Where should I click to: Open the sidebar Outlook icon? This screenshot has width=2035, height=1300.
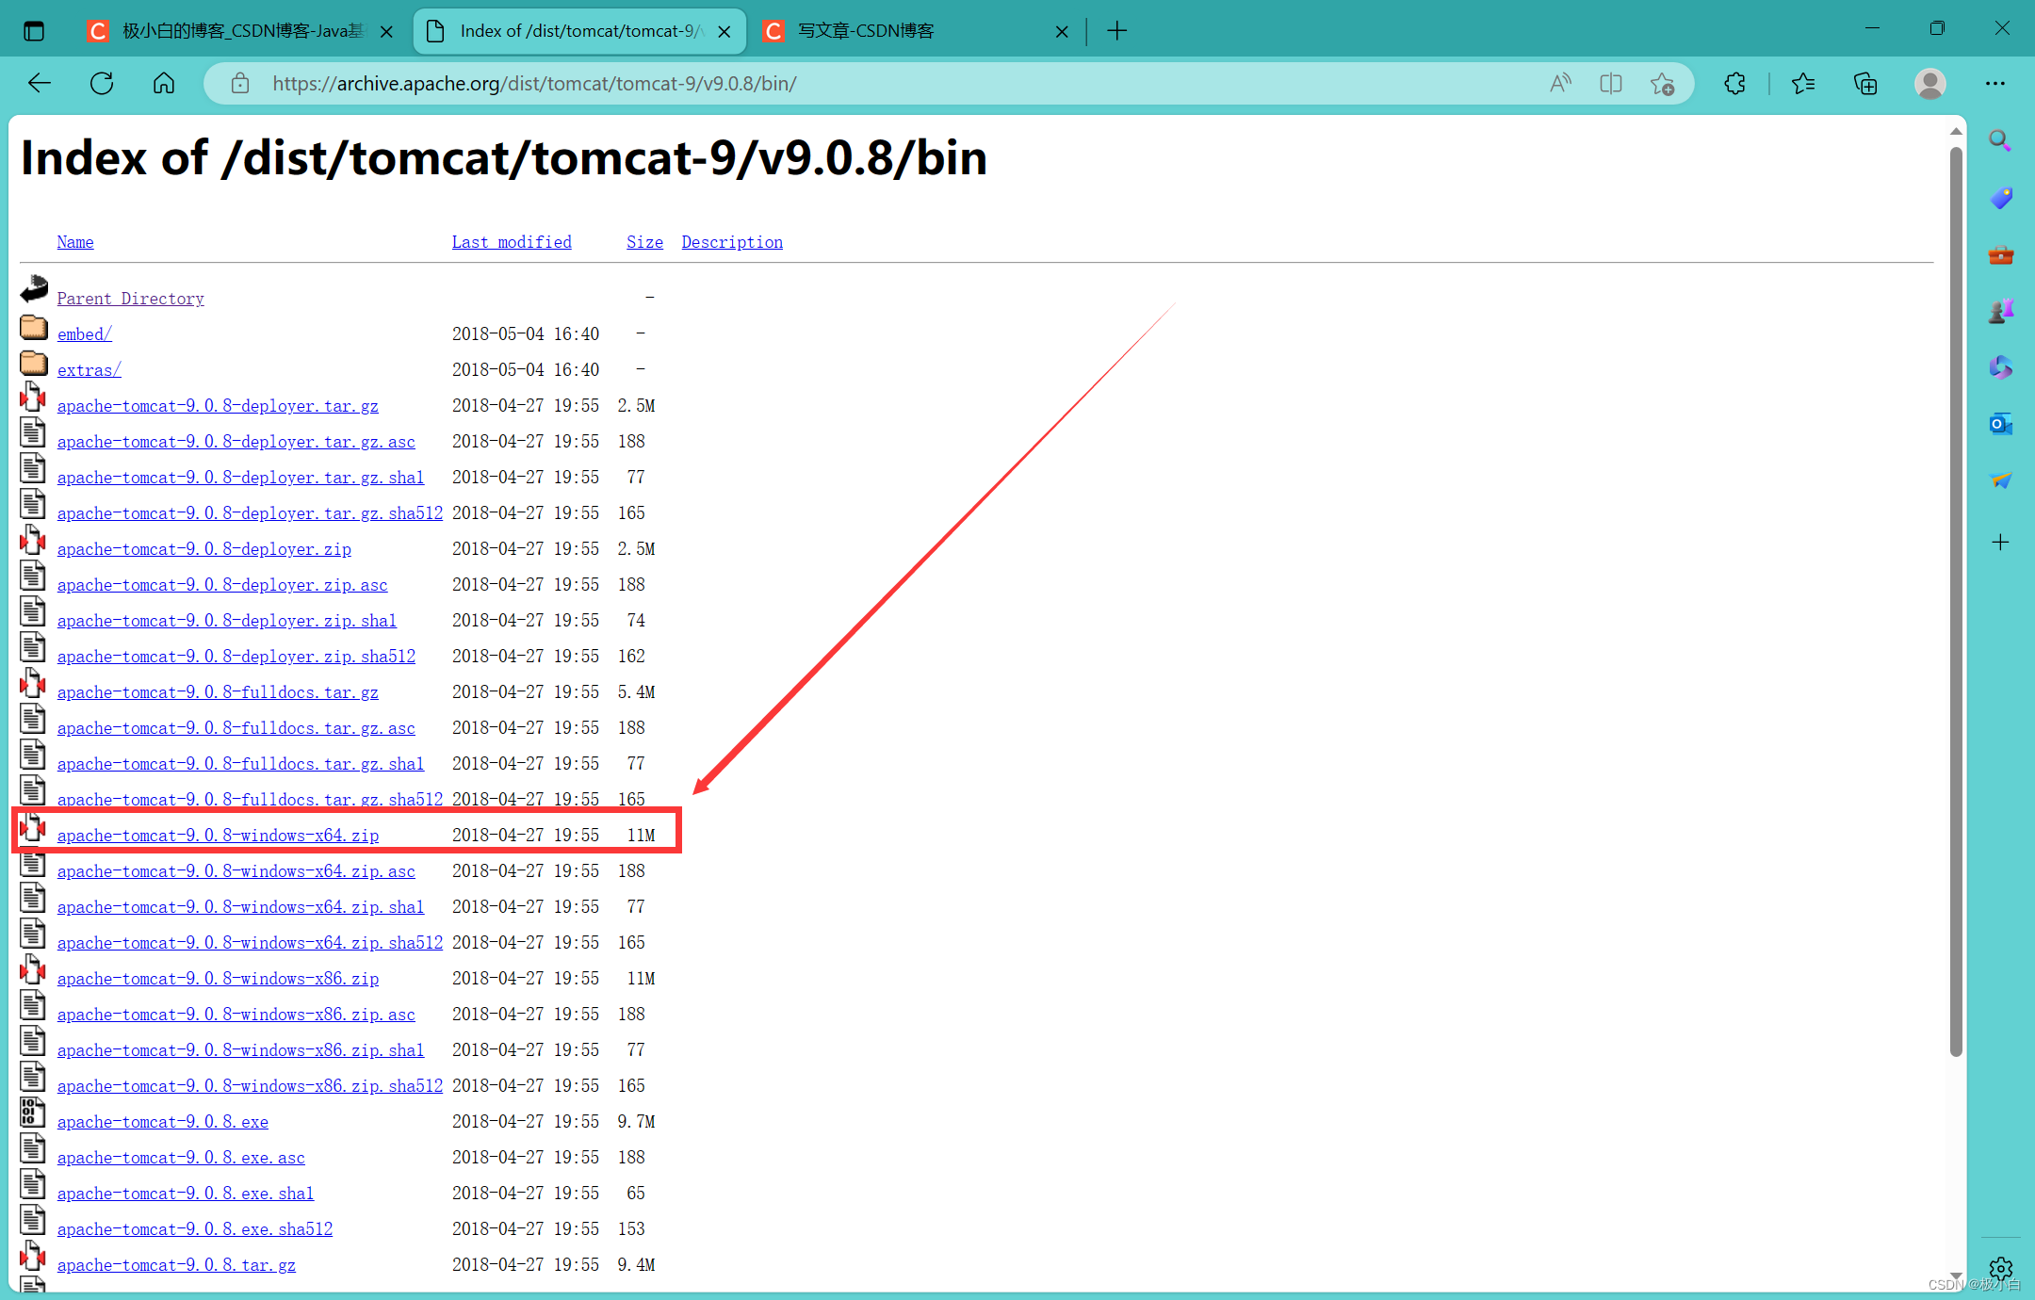tap(2000, 424)
